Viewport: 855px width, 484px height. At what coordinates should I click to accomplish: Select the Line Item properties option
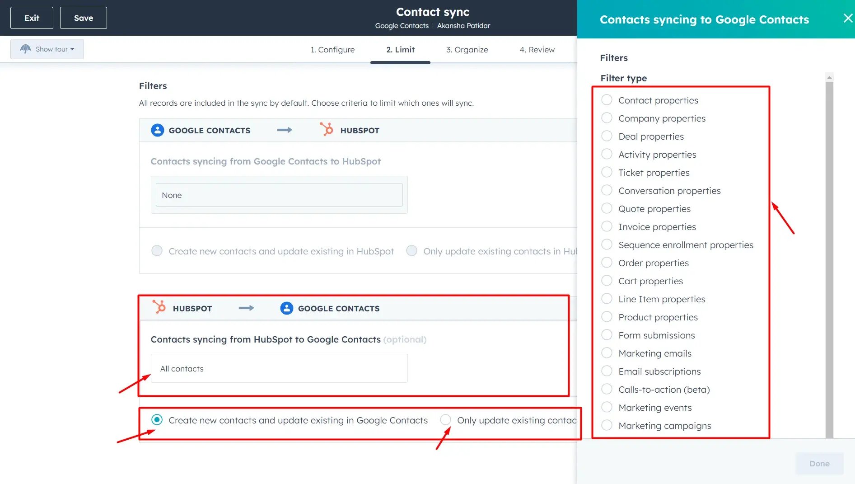607,299
